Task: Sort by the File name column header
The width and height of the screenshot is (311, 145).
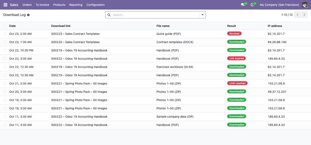Action: click(x=163, y=26)
